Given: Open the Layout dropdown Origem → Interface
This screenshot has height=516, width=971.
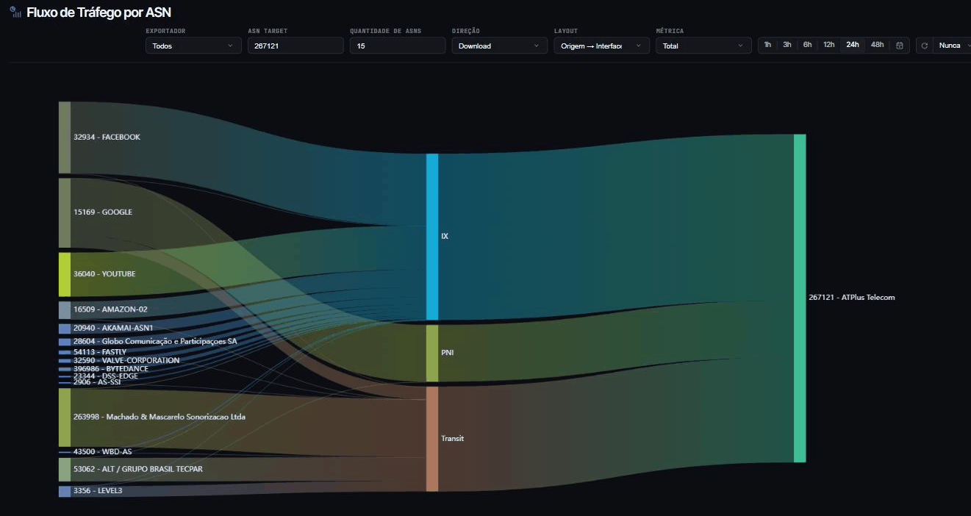Looking at the screenshot, I should (x=601, y=46).
